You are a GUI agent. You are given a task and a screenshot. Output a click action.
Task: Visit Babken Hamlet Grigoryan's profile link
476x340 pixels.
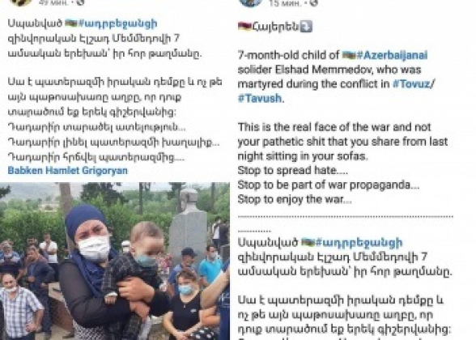point(68,170)
